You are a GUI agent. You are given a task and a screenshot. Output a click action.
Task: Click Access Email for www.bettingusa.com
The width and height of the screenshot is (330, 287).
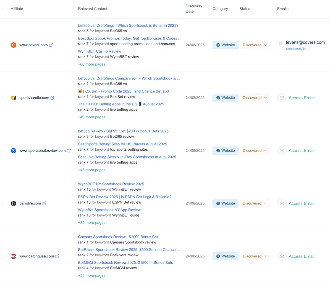(x=301, y=256)
